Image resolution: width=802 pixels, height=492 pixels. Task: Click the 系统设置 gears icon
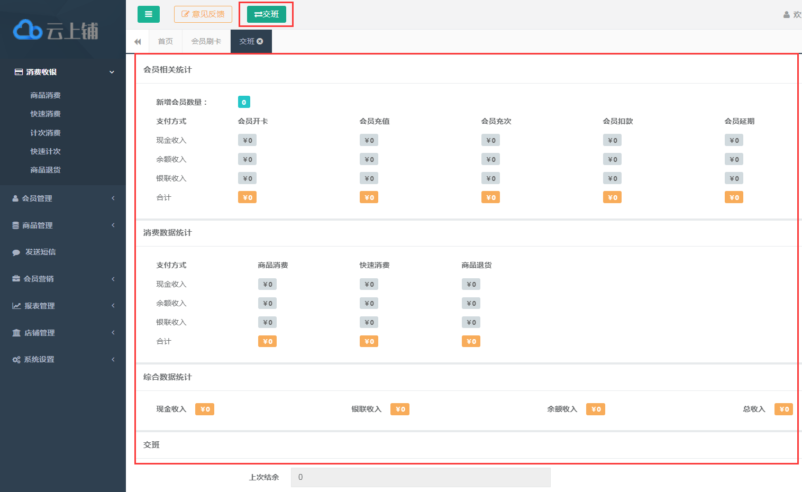point(16,360)
